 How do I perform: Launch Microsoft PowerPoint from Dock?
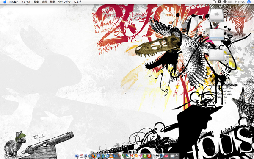(x=119, y=156)
